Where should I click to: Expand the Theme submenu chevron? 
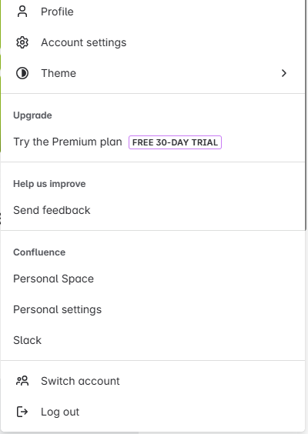click(x=283, y=73)
